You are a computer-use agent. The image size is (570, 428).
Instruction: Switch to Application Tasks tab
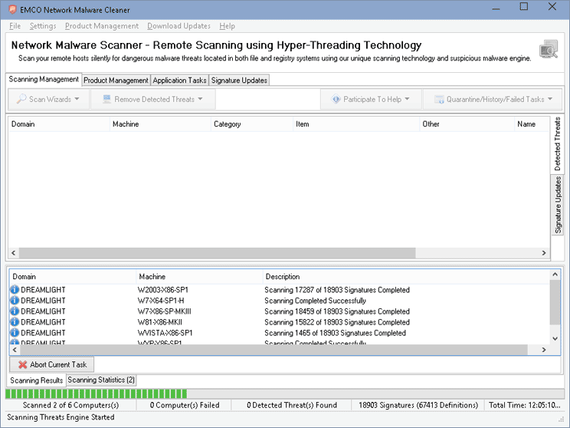coord(179,80)
